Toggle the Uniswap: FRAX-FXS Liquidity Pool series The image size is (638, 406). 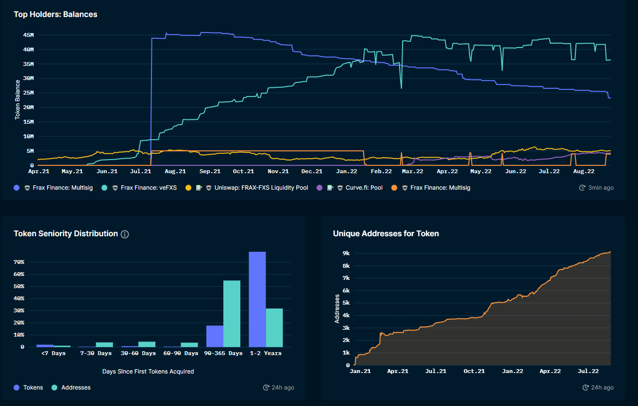(261, 188)
